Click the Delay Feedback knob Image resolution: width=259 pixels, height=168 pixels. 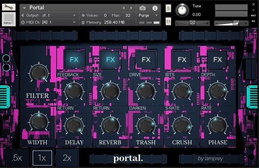[x=74, y=91]
